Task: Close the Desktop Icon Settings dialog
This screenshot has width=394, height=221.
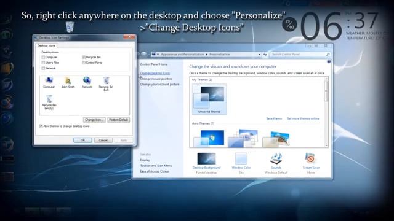Action: pos(129,37)
